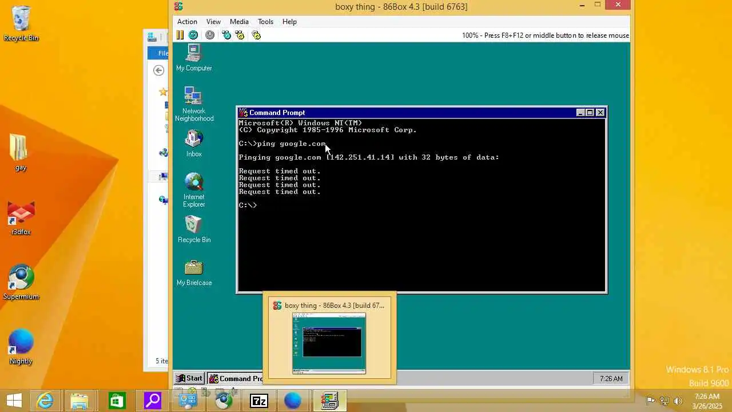Click the Command Prompt title bar
The width and height of the screenshot is (732, 412).
421,113
